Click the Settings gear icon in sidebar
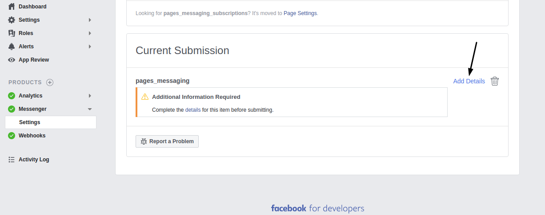This screenshot has height=215, width=545. pos(12,20)
